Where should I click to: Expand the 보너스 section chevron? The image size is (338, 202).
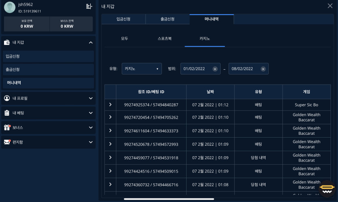click(91, 128)
